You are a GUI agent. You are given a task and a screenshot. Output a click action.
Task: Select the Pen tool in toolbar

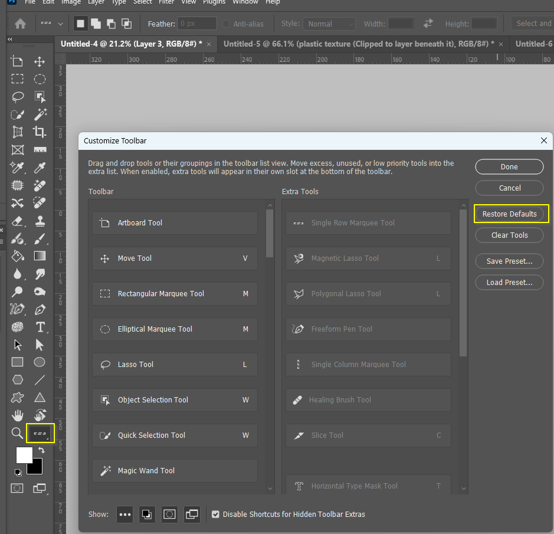[40, 310]
